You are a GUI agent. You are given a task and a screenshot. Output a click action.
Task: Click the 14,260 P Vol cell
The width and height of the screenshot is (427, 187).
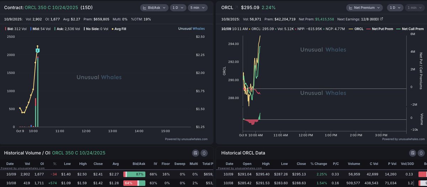391,174
